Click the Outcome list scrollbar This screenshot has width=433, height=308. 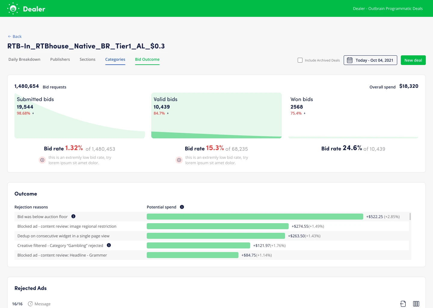pyautogui.click(x=410, y=217)
